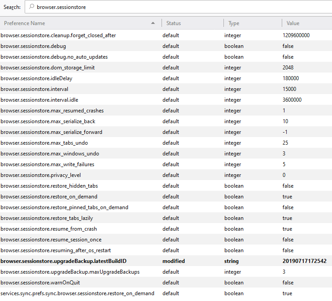Click the Preference Name sort arrow
The image size is (332, 301).
click(153, 23)
